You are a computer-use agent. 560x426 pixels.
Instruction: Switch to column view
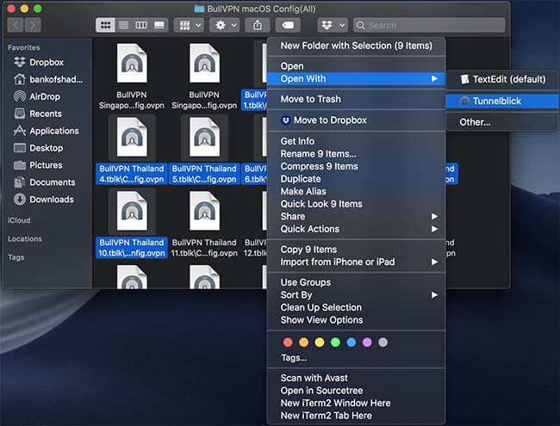click(x=141, y=25)
